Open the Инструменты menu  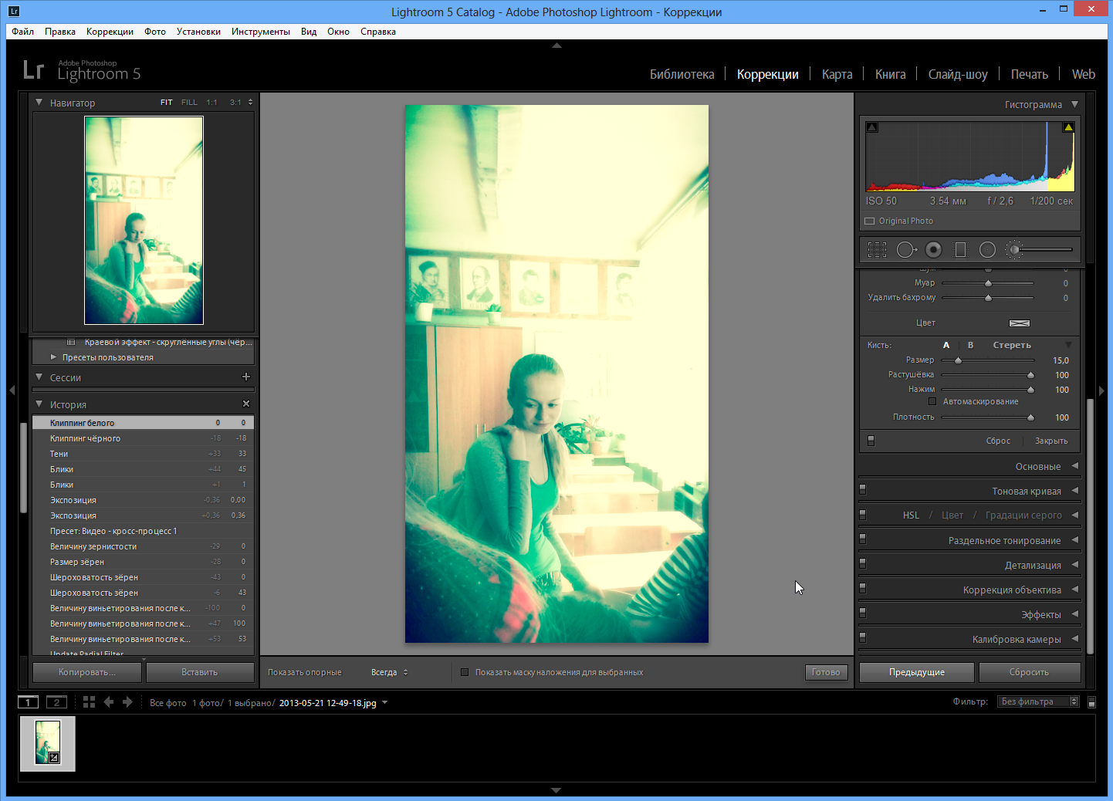pos(261,32)
